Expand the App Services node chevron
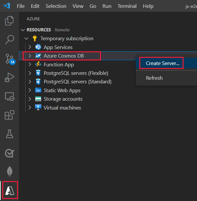 tap(30, 47)
